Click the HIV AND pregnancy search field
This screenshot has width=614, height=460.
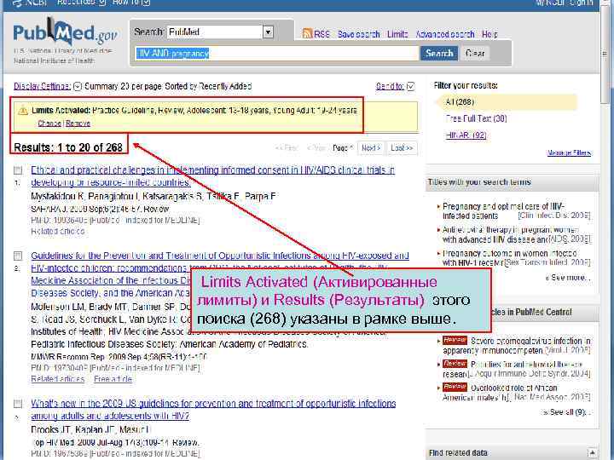tap(276, 53)
